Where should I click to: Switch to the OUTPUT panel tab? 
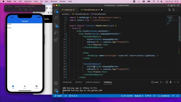coord(79,82)
